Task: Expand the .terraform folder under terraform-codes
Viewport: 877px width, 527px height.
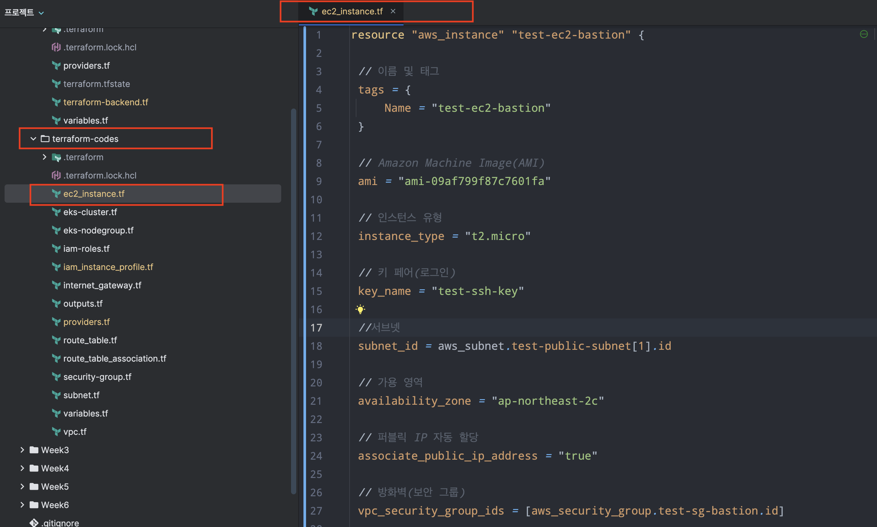Action: (x=44, y=157)
